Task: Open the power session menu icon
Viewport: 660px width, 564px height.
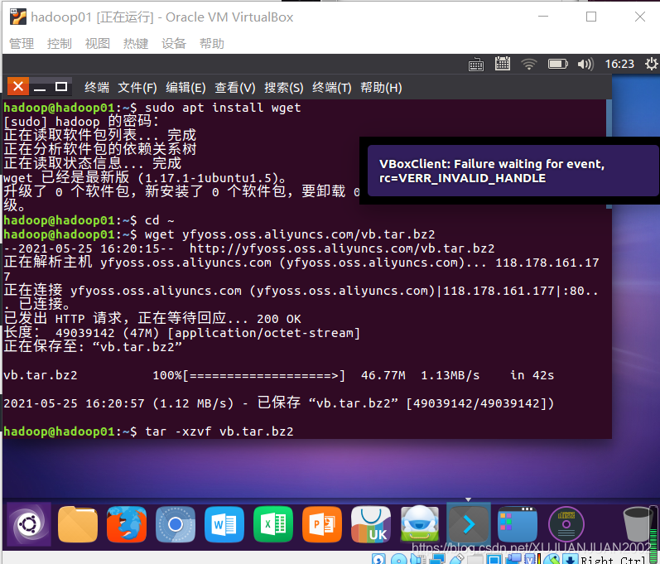Action: tap(651, 64)
